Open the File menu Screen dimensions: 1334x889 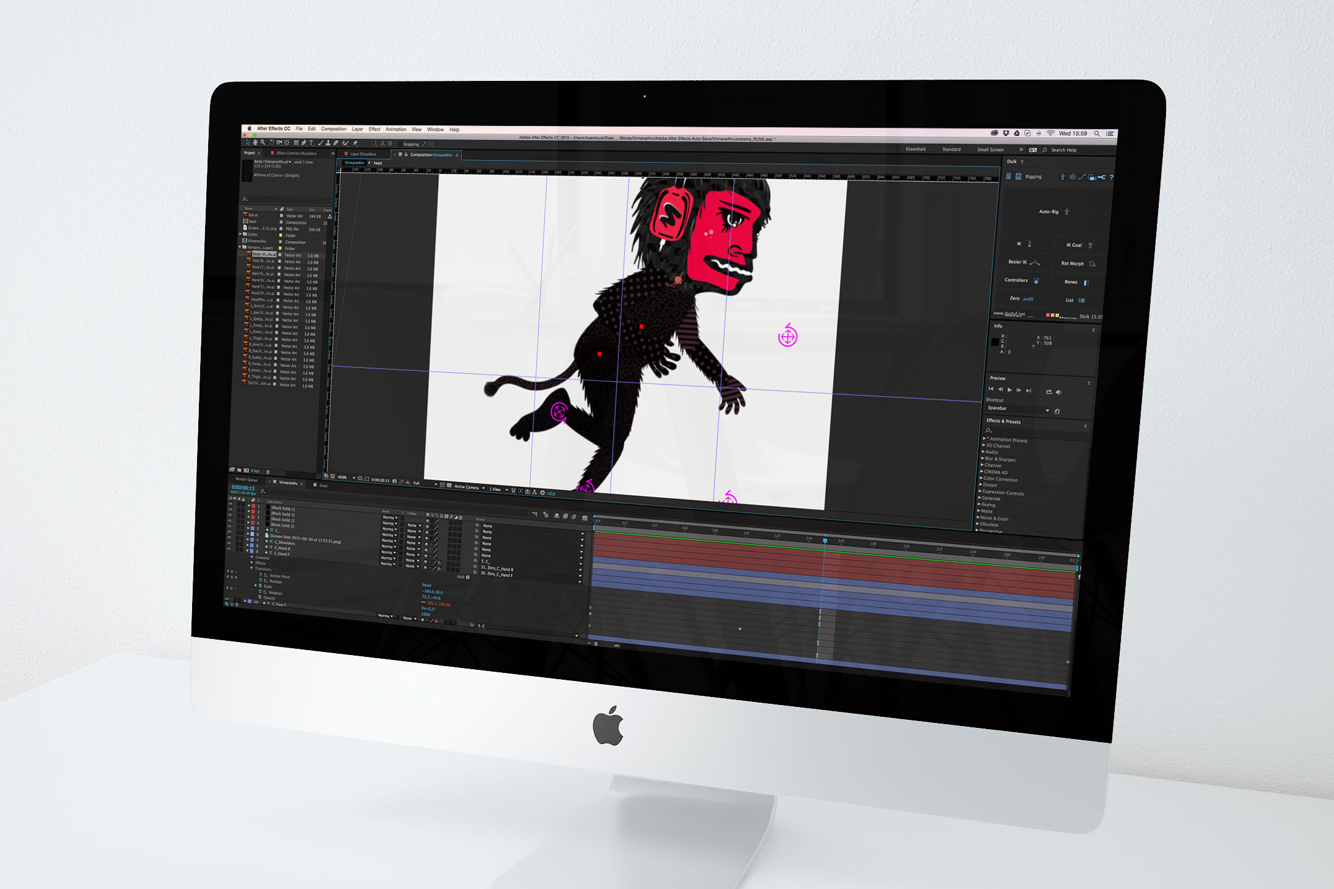[x=299, y=129]
